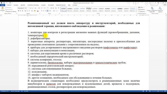Click the word count in status bar
This screenshot has height=94, width=167.
15,91
